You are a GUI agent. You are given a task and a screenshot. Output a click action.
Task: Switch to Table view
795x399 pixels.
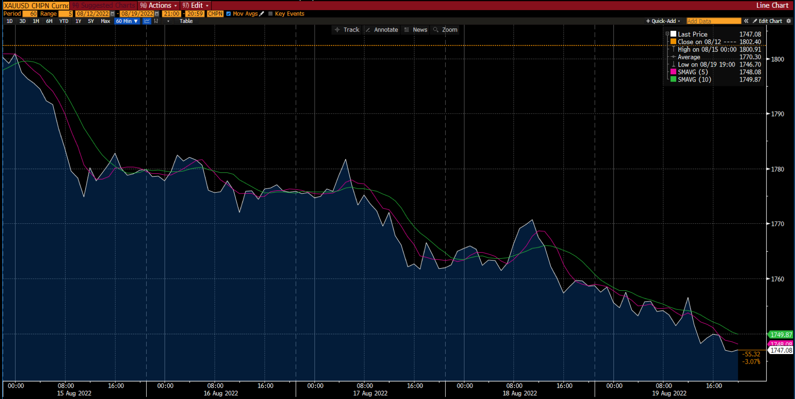tap(186, 21)
